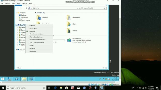The image size is (161, 90).
Task: Select Recent places under Favorites
Action: pyautogui.click(x=25, y=20)
